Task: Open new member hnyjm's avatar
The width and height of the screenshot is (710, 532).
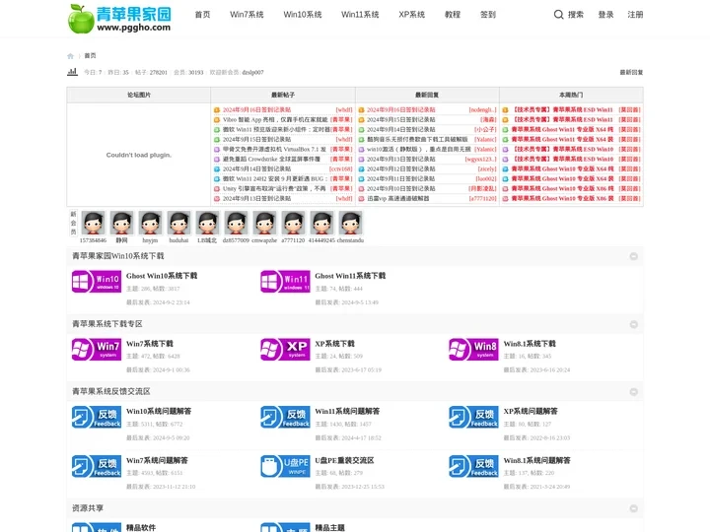Action: (150, 223)
